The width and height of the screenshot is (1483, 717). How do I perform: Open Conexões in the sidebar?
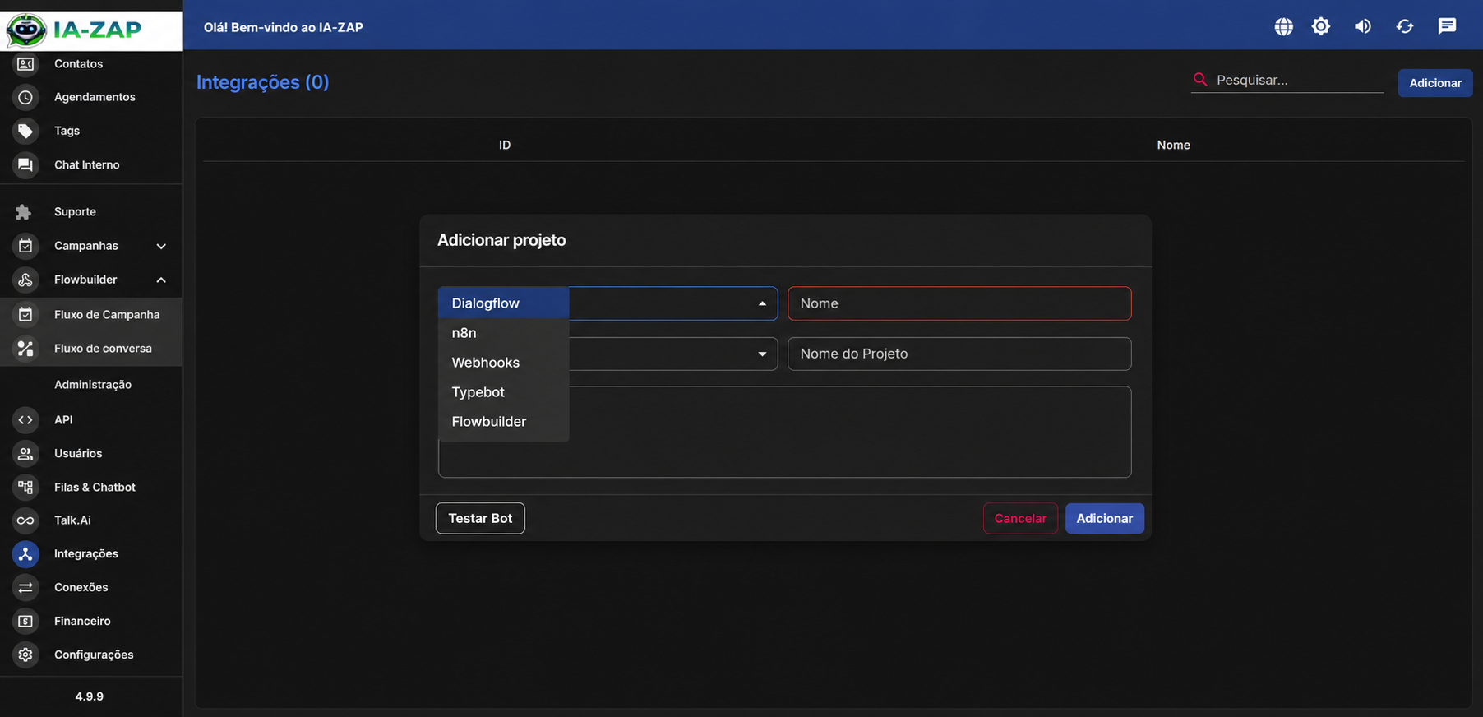(81, 587)
